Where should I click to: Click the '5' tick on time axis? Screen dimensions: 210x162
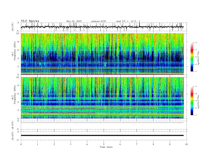[x=104, y=144]
